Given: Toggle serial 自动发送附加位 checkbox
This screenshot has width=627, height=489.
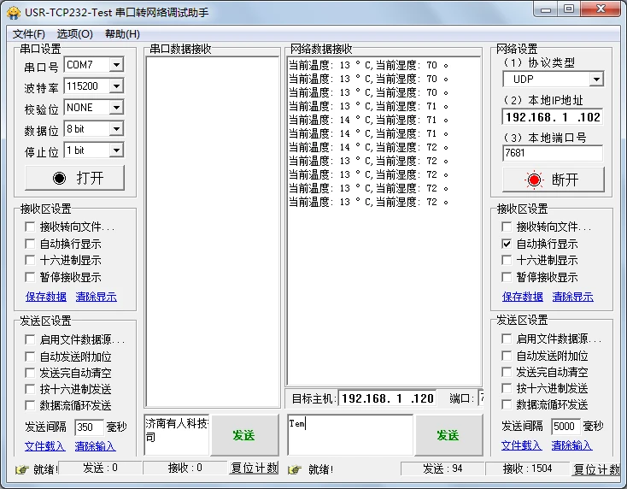Looking at the screenshot, I should click(30, 356).
